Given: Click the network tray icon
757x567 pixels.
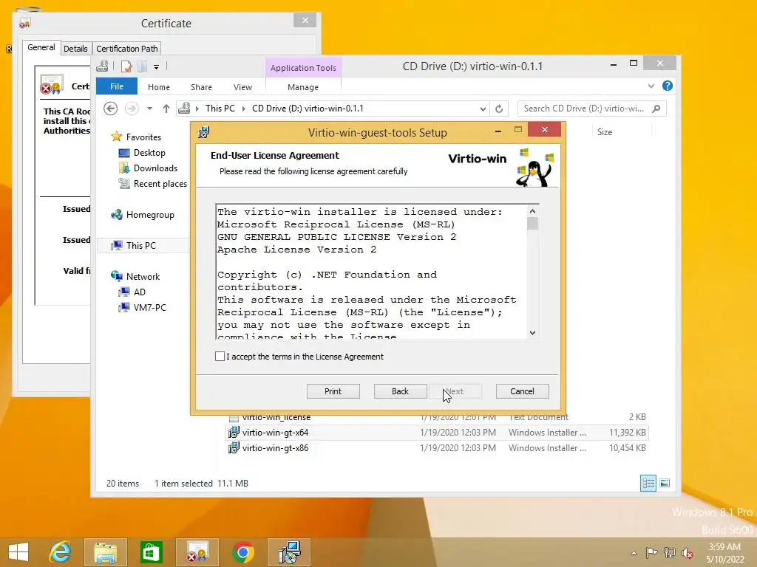Looking at the screenshot, I should (669, 552).
